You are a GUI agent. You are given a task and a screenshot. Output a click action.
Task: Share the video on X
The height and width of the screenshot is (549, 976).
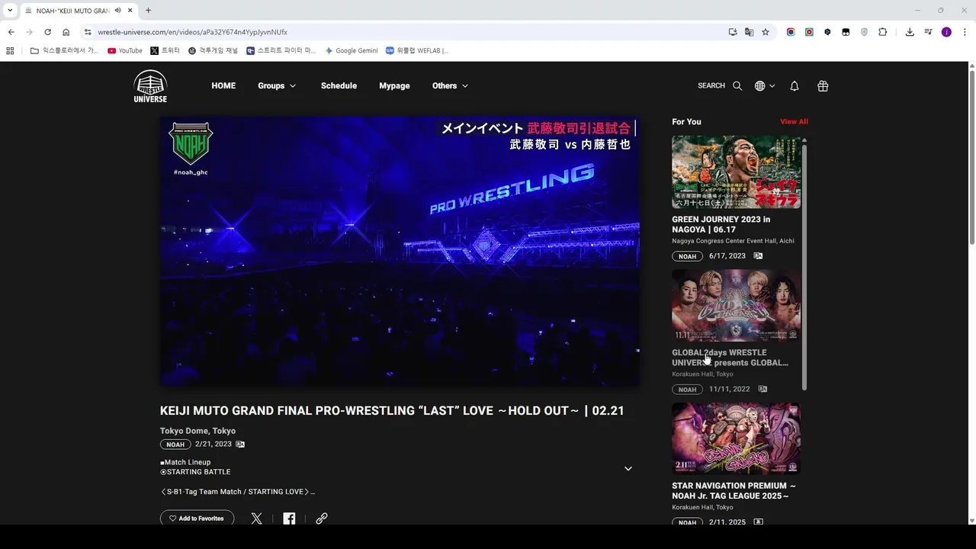[256, 518]
